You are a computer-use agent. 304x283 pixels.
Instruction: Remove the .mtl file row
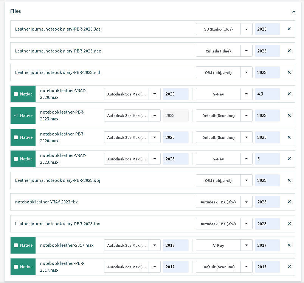pyautogui.click(x=289, y=72)
